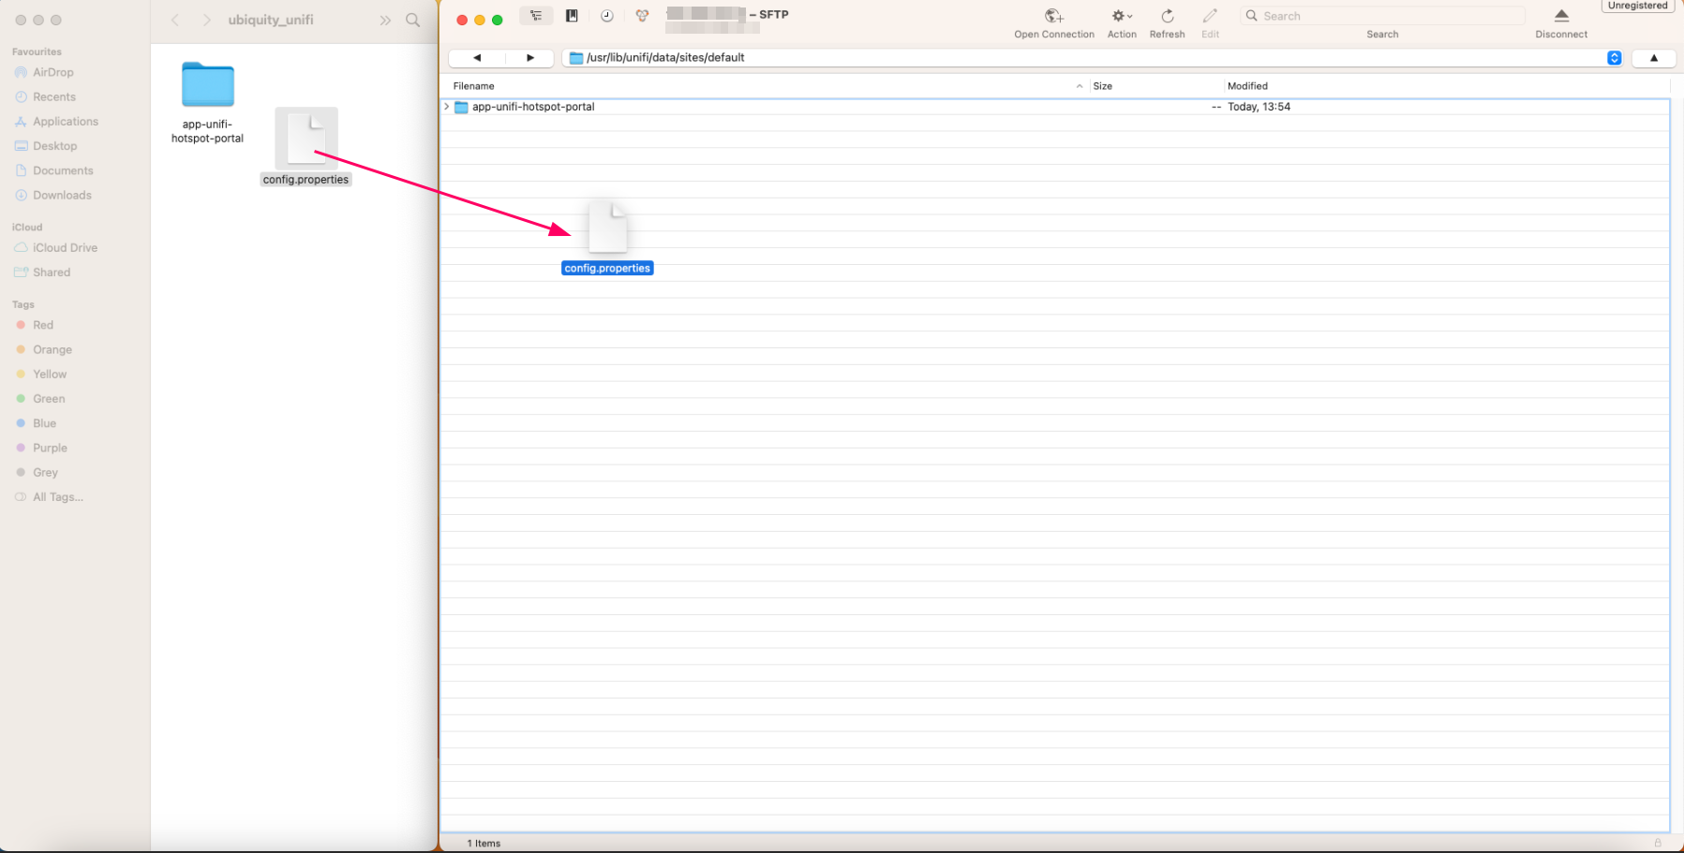Expand the remote path dropdown
1684x853 pixels.
click(1614, 58)
